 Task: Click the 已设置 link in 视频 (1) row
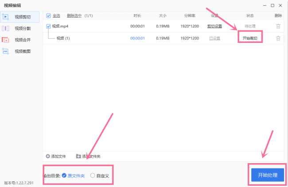pyautogui.click(x=214, y=38)
